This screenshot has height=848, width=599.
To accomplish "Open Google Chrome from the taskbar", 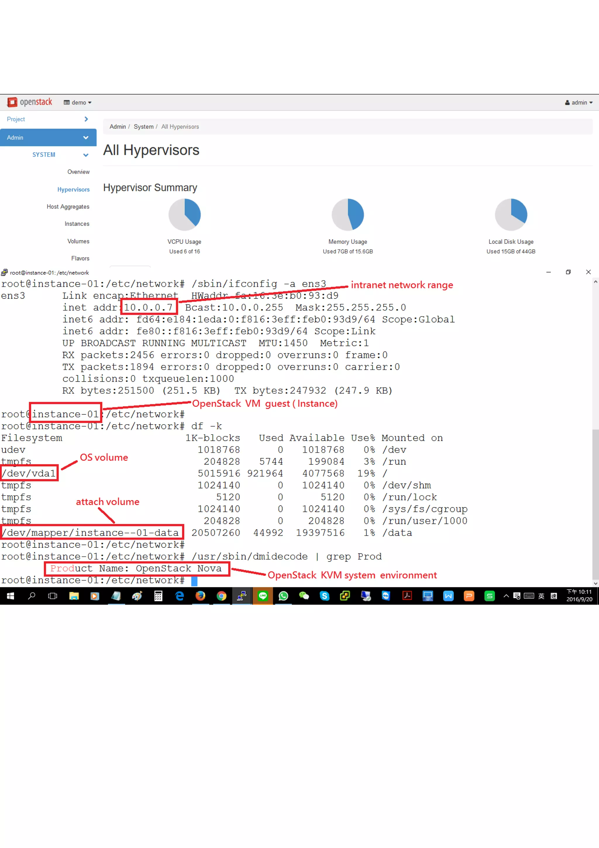I will (x=221, y=596).
